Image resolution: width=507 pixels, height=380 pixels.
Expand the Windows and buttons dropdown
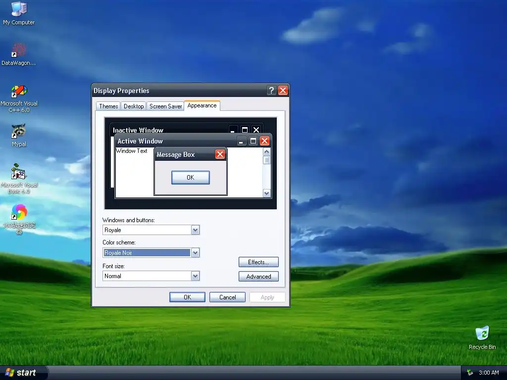coord(195,230)
